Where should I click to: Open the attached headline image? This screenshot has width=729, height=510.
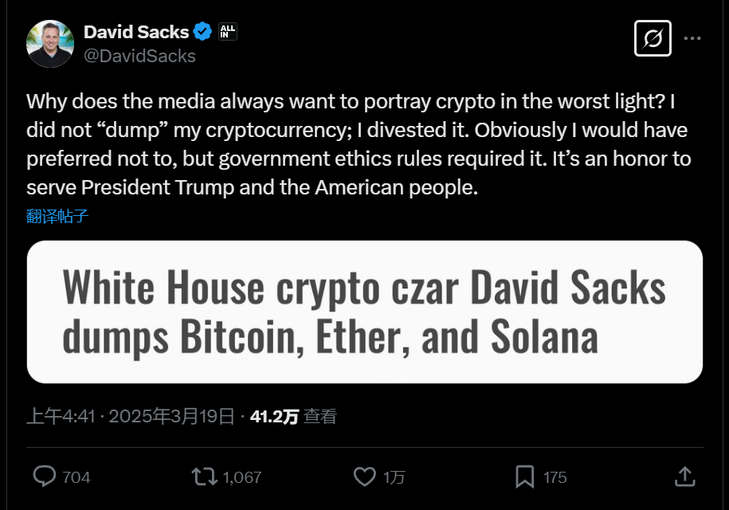[x=365, y=312]
